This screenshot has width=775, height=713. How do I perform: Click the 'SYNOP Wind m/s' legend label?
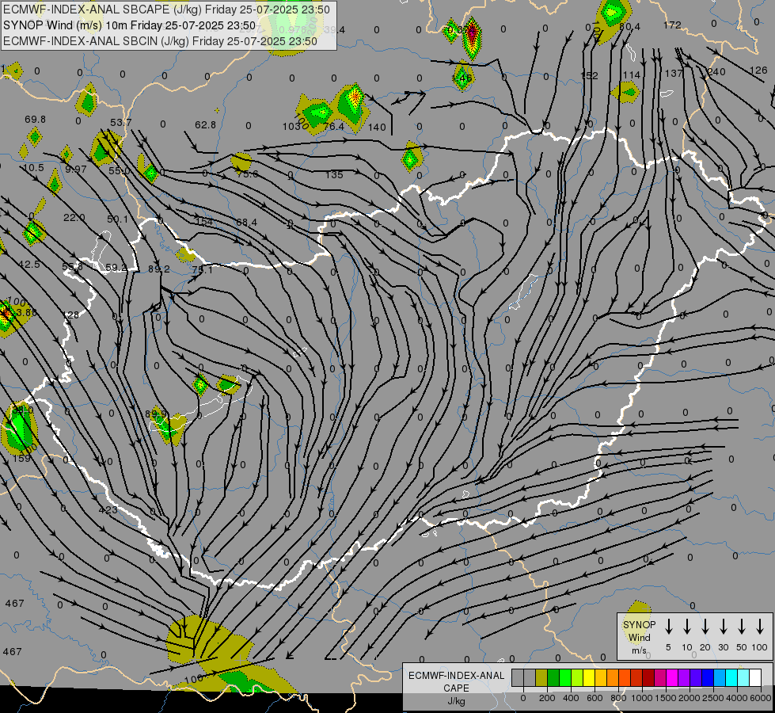(x=639, y=637)
